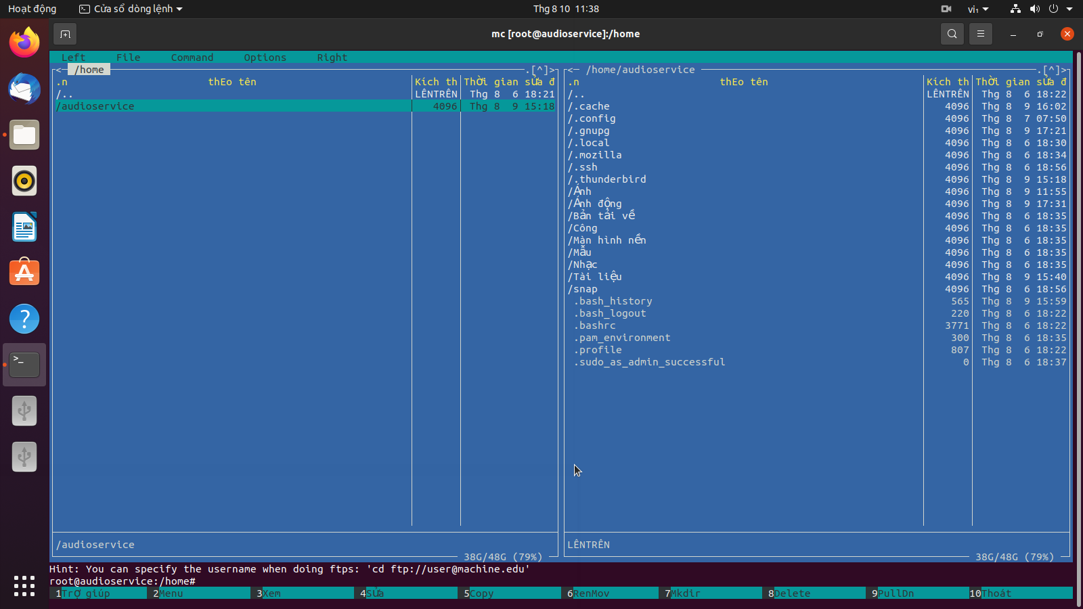Show applications grid button
The width and height of the screenshot is (1083, 609).
tap(24, 585)
